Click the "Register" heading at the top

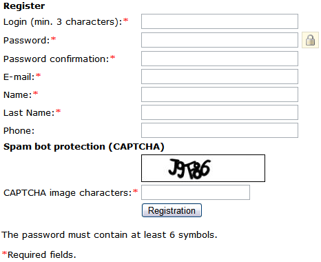[x=24, y=6]
